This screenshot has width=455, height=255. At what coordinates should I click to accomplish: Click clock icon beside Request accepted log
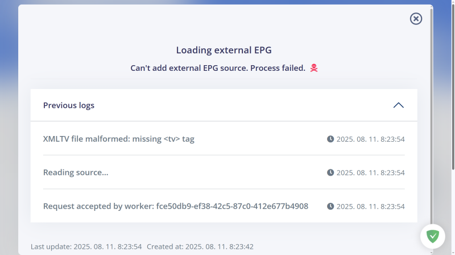(330, 206)
